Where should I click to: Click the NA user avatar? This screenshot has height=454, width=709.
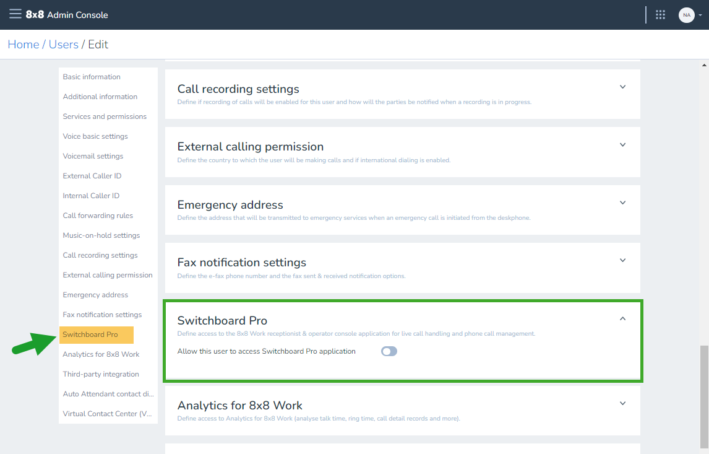click(686, 15)
